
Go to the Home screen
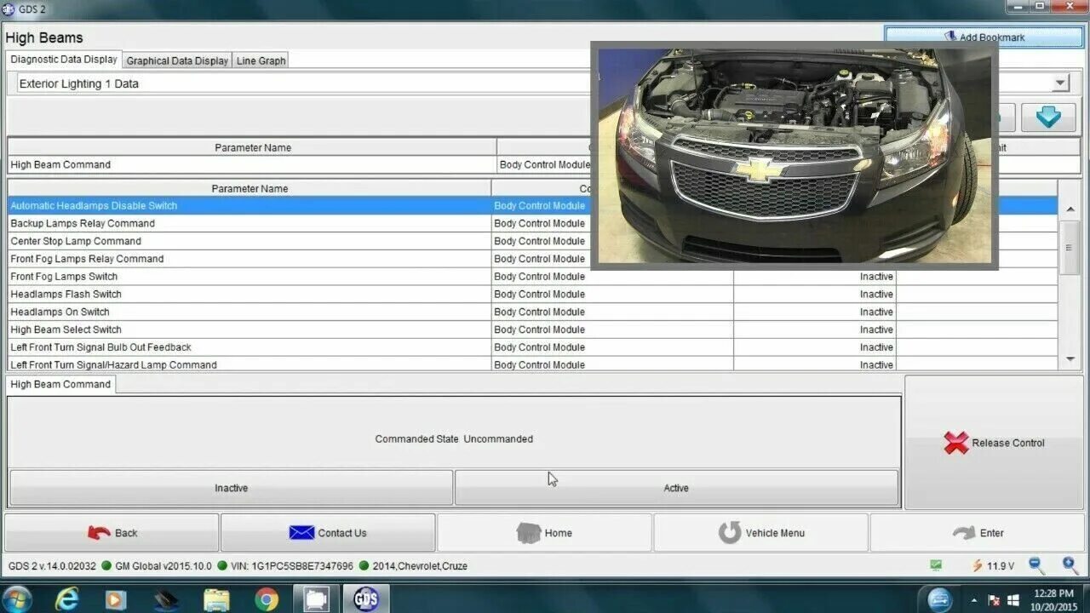[x=544, y=533]
